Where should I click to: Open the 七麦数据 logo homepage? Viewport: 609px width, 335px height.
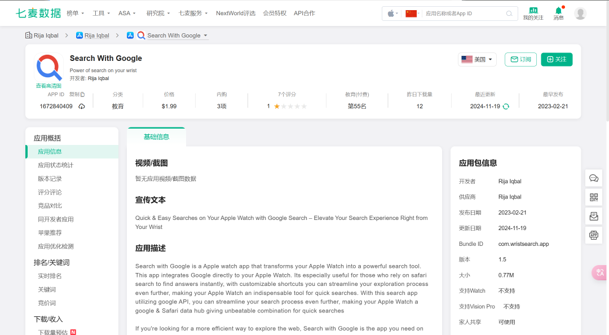tap(38, 13)
